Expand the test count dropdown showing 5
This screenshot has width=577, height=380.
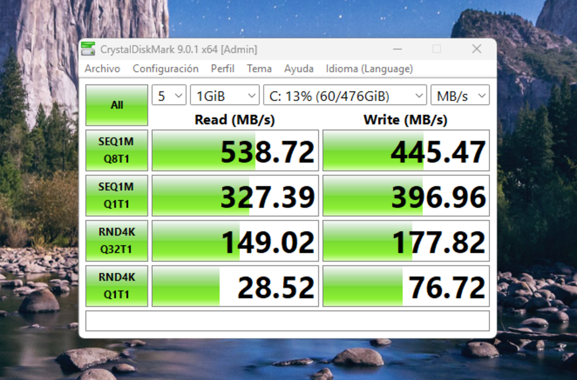click(169, 96)
